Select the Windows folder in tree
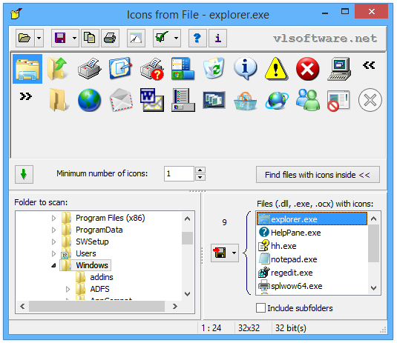The image size is (397, 343). (x=92, y=265)
